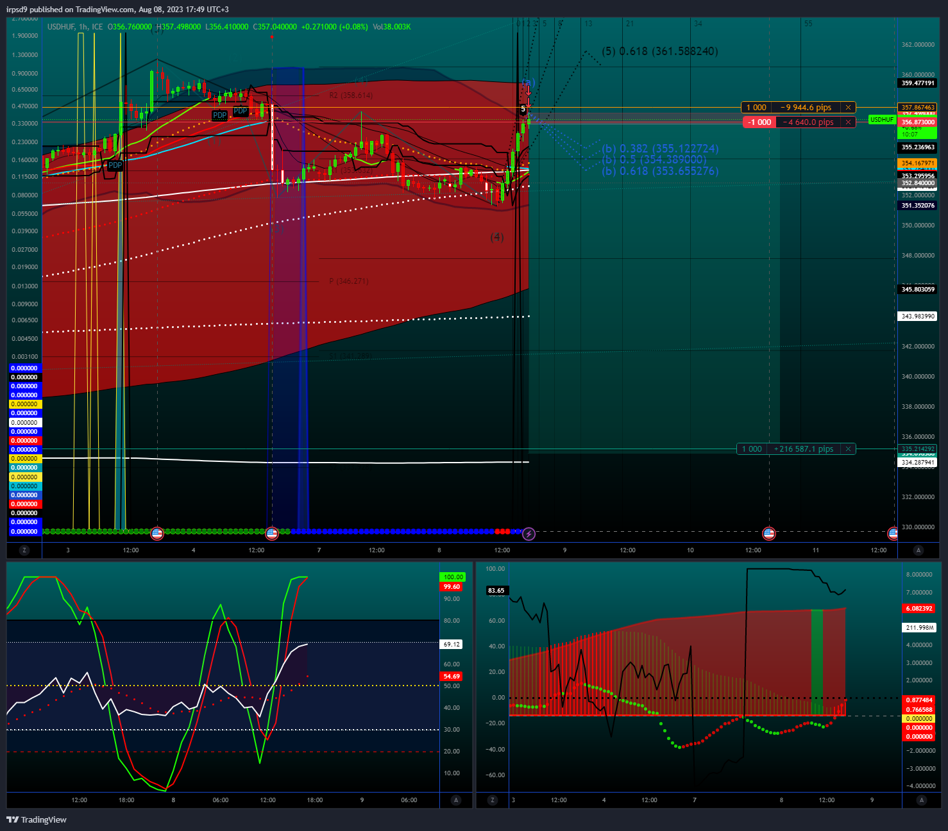
Task: Close the teal +216 587.1 pips order line
Action: [848, 449]
